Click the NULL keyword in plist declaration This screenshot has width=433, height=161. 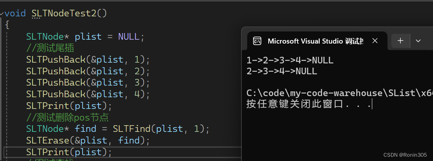pos(129,37)
